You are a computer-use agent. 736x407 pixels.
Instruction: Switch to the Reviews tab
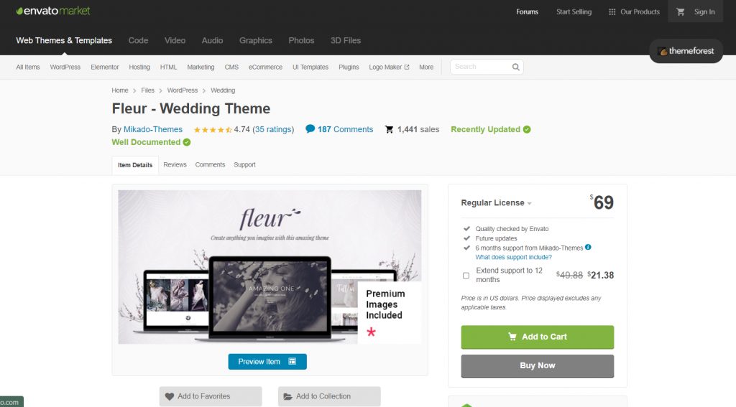pos(175,164)
